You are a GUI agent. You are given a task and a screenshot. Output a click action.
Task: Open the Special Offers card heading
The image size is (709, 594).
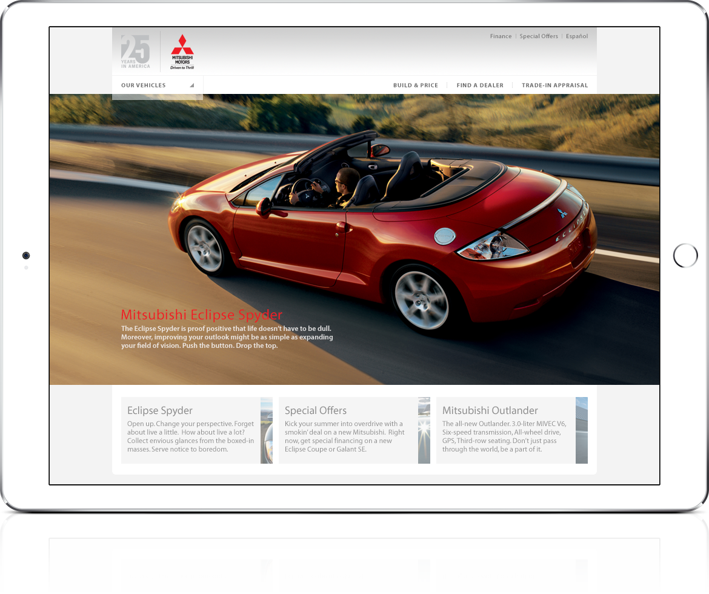(316, 410)
